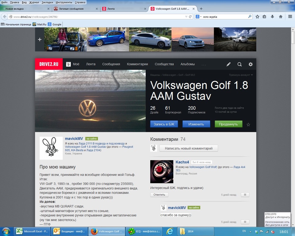The image size is (295, 236).
Task: Click the rabbit avatar beside the Моё menu
Action: (68, 64)
